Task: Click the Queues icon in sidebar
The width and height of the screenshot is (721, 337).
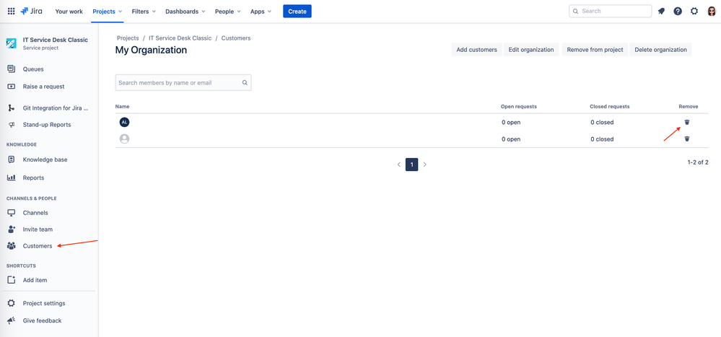Action: 12,69
